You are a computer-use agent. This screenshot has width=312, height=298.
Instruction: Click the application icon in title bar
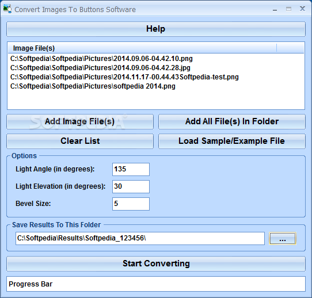[7, 9]
